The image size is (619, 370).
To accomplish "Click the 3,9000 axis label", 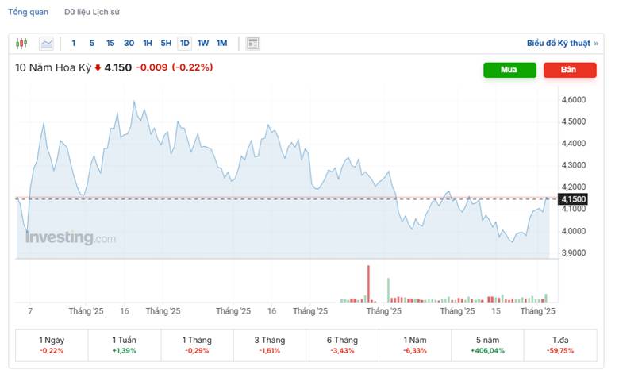I will [574, 252].
